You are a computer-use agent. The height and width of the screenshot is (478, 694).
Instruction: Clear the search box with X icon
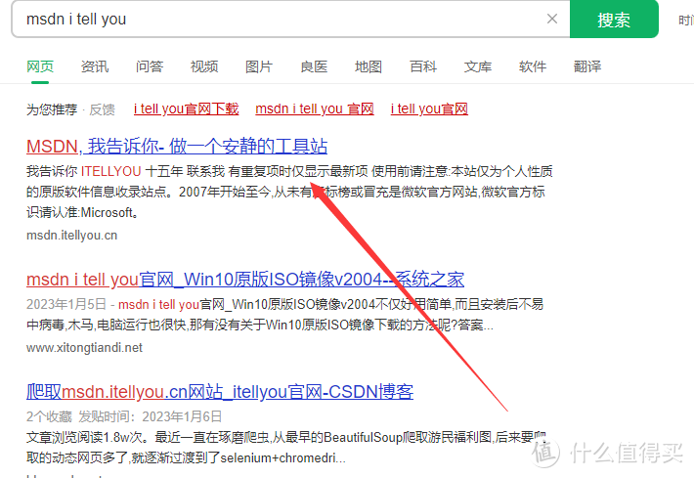coord(552,19)
